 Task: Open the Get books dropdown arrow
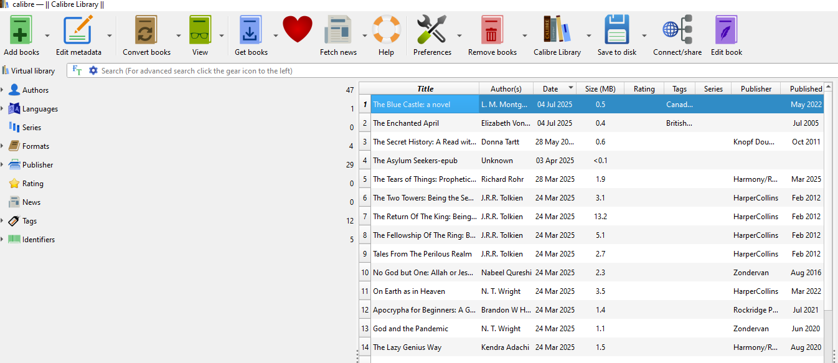pos(275,35)
